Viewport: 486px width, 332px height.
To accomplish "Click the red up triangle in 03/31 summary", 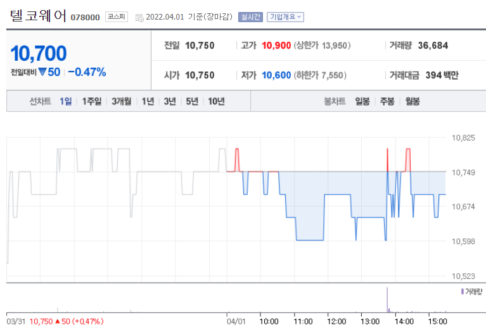I will pos(57,321).
